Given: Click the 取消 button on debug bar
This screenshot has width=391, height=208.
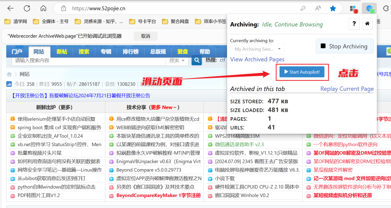Looking at the screenshot, I should 145,36.
